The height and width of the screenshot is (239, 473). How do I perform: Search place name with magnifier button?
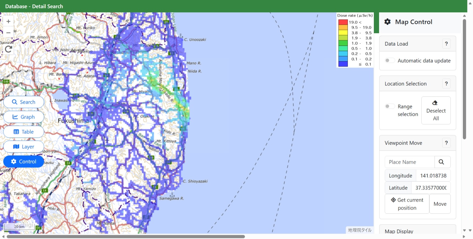(x=442, y=162)
